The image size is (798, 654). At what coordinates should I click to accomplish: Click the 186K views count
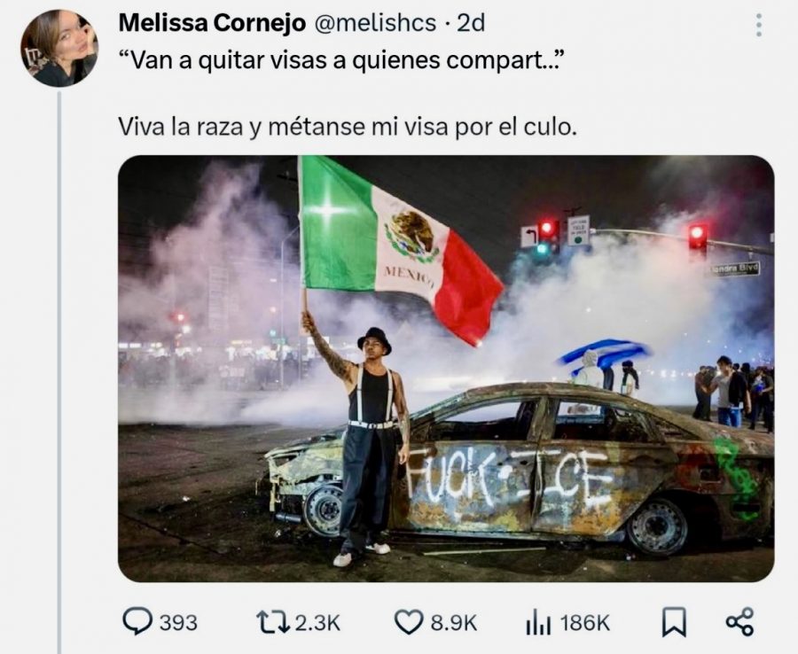[x=585, y=623]
